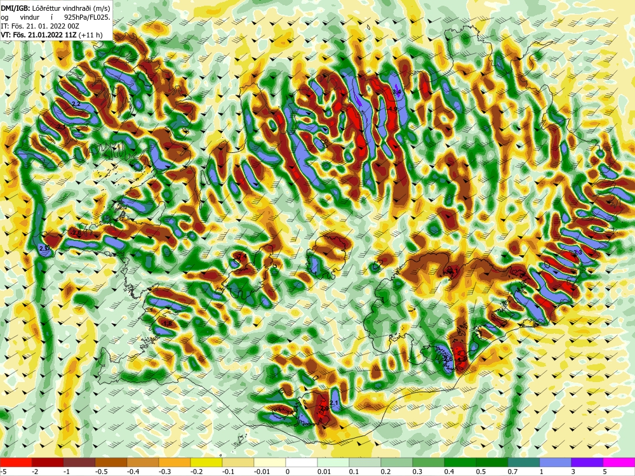Pick the light green legend swatch for 0.2 to 0.3
Image resolution: width=635 pixels, height=476 pixels.
pyautogui.click(x=397, y=462)
